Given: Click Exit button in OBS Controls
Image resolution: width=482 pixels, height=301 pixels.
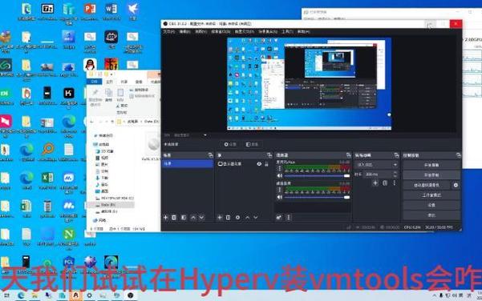Looking at the screenshot, I should (431, 215).
